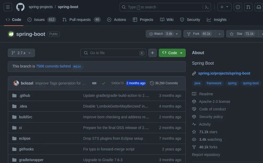This screenshot has width=263, height=163.
Task: Open the Watch notifications dropdown
Action: coord(163,34)
